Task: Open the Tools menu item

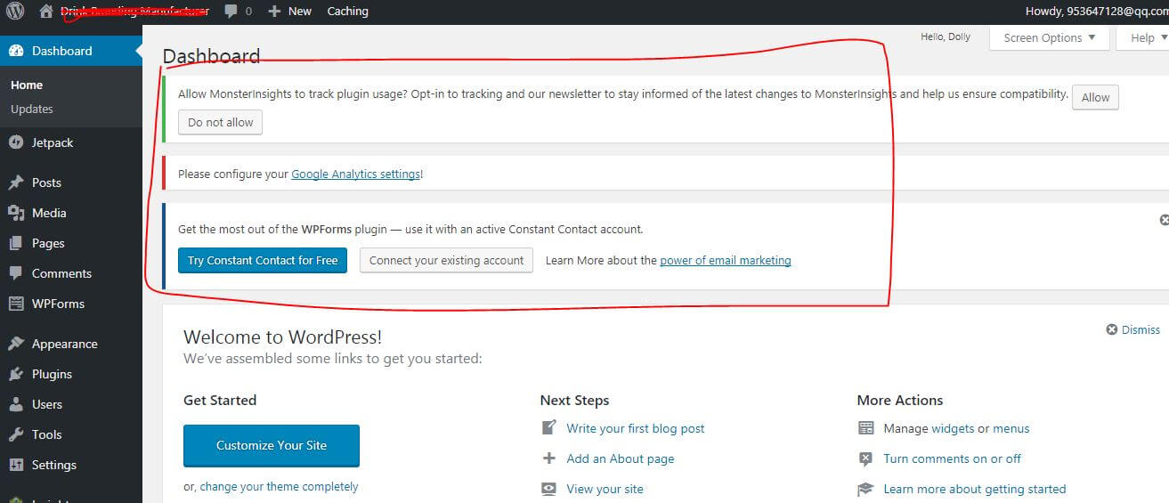Action: click(71, 434)
